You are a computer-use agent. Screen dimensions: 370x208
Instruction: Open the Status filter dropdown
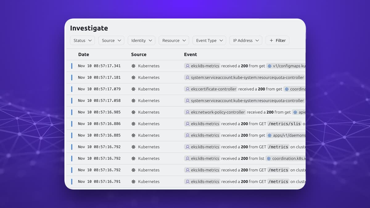click(82, 40)
